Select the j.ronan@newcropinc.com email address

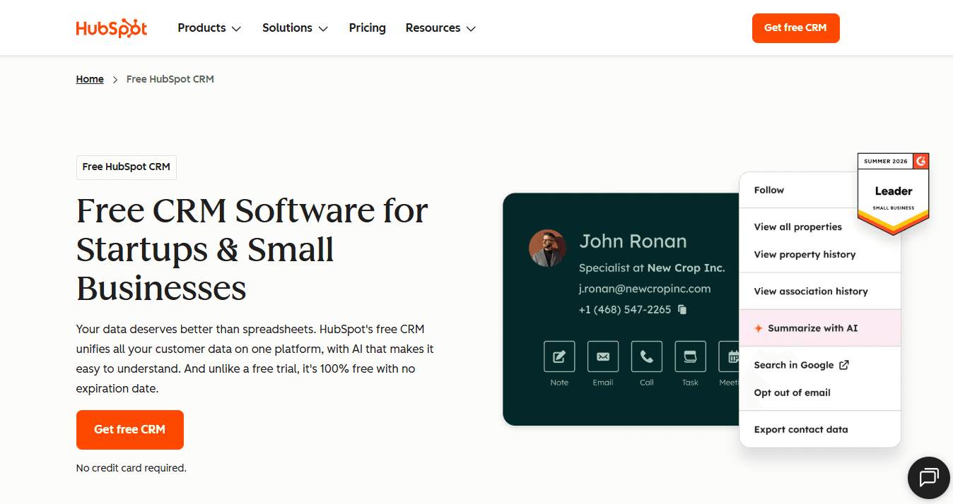coord(645,289)
